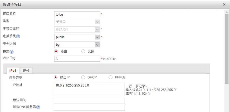
Task: Click the 修改子接口 dialog title
Action: coord(12,4)
